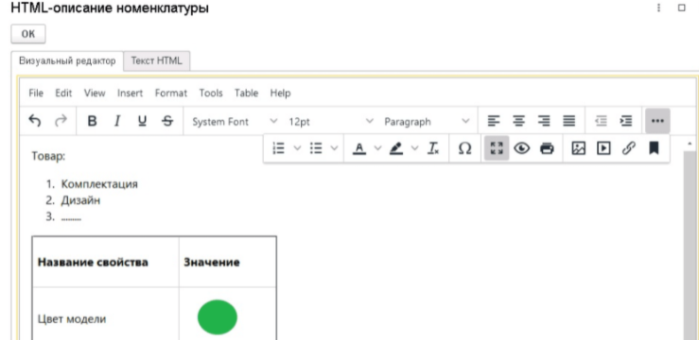The image size is (699, 340).
Task: Expand numbered list style options
Action: point(297,148)
